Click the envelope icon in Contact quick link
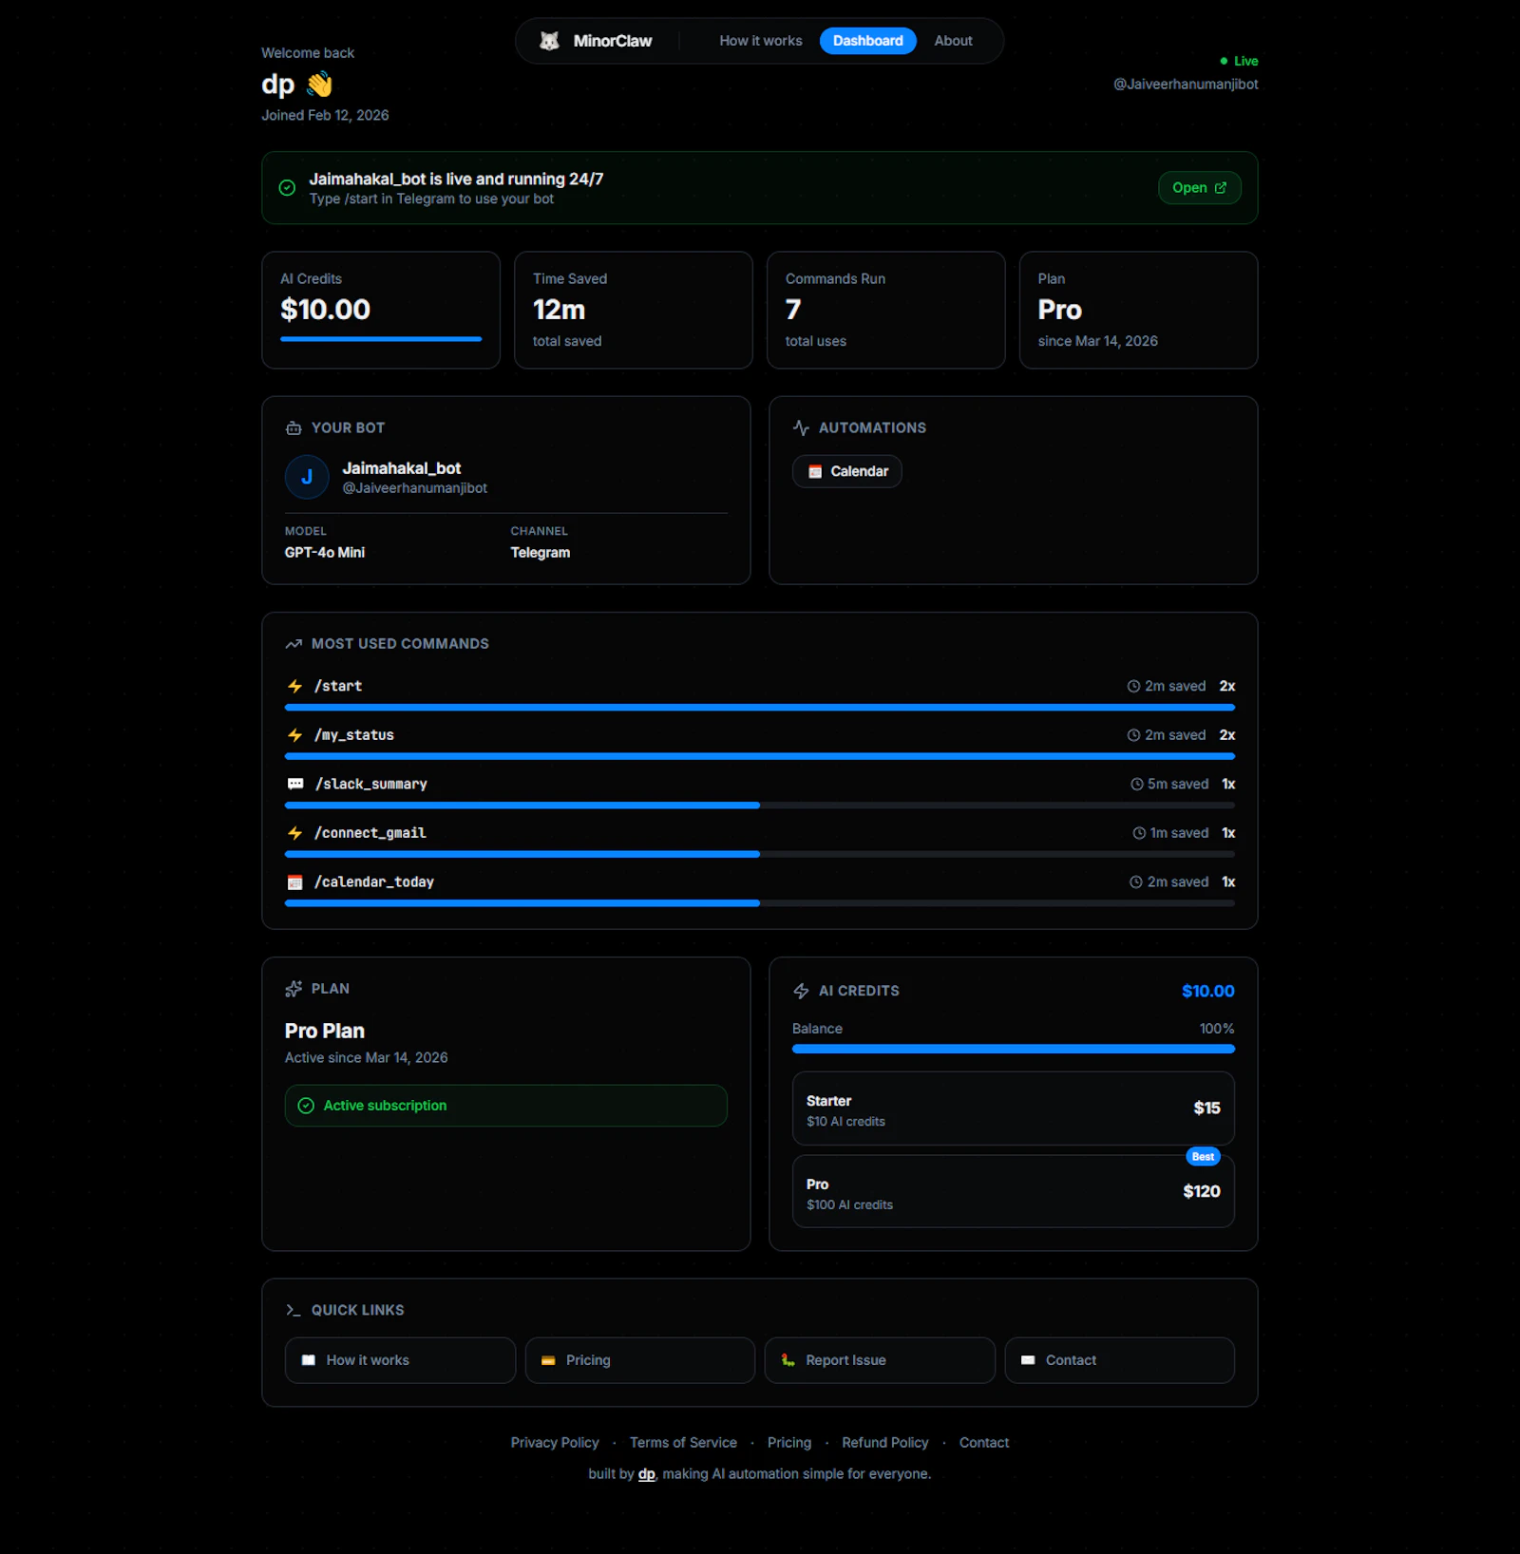 (1028, 1360)
